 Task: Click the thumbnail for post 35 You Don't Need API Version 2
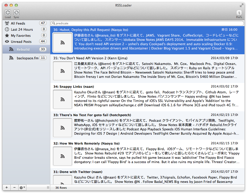(x=62, y=71)
